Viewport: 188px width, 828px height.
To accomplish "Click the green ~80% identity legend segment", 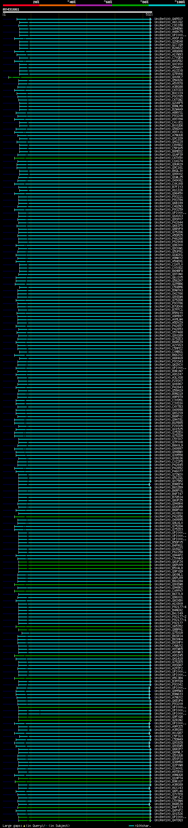I will tap(130, 5).
